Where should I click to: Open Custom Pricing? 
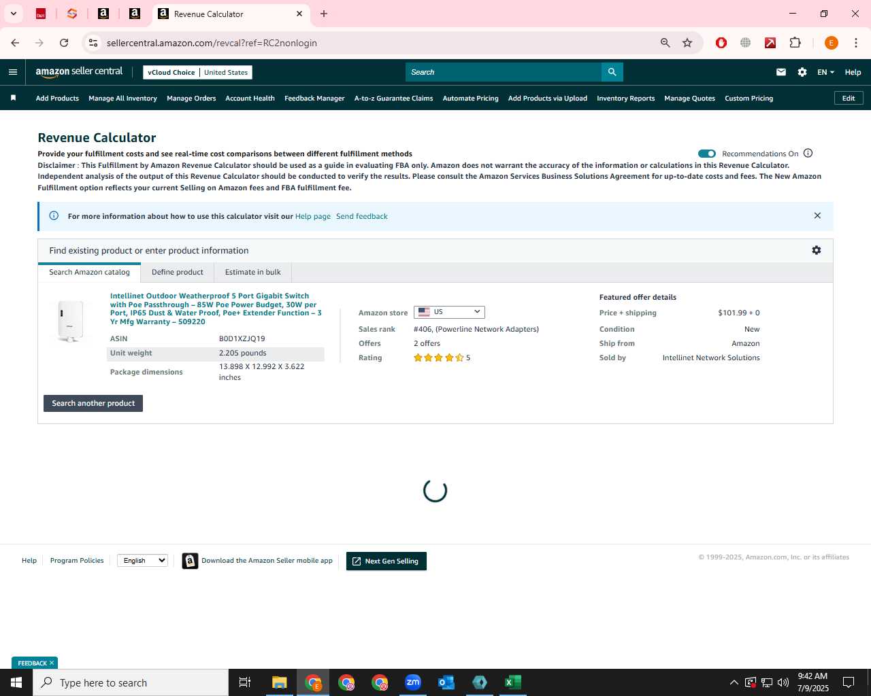[749, 98]
